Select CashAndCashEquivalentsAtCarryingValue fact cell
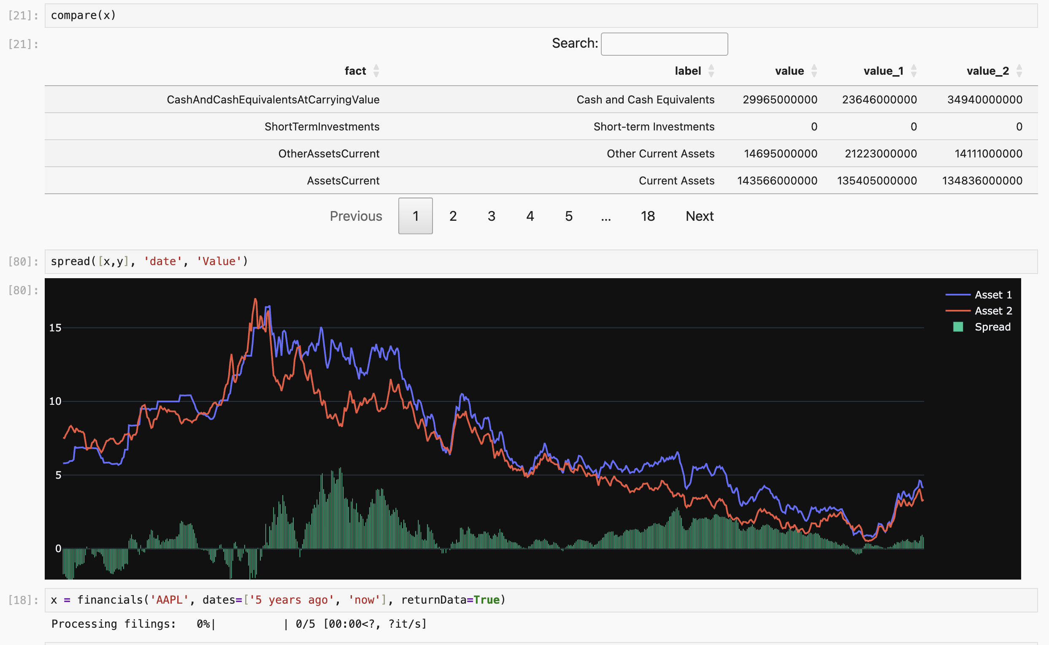 tap(273, 100)
